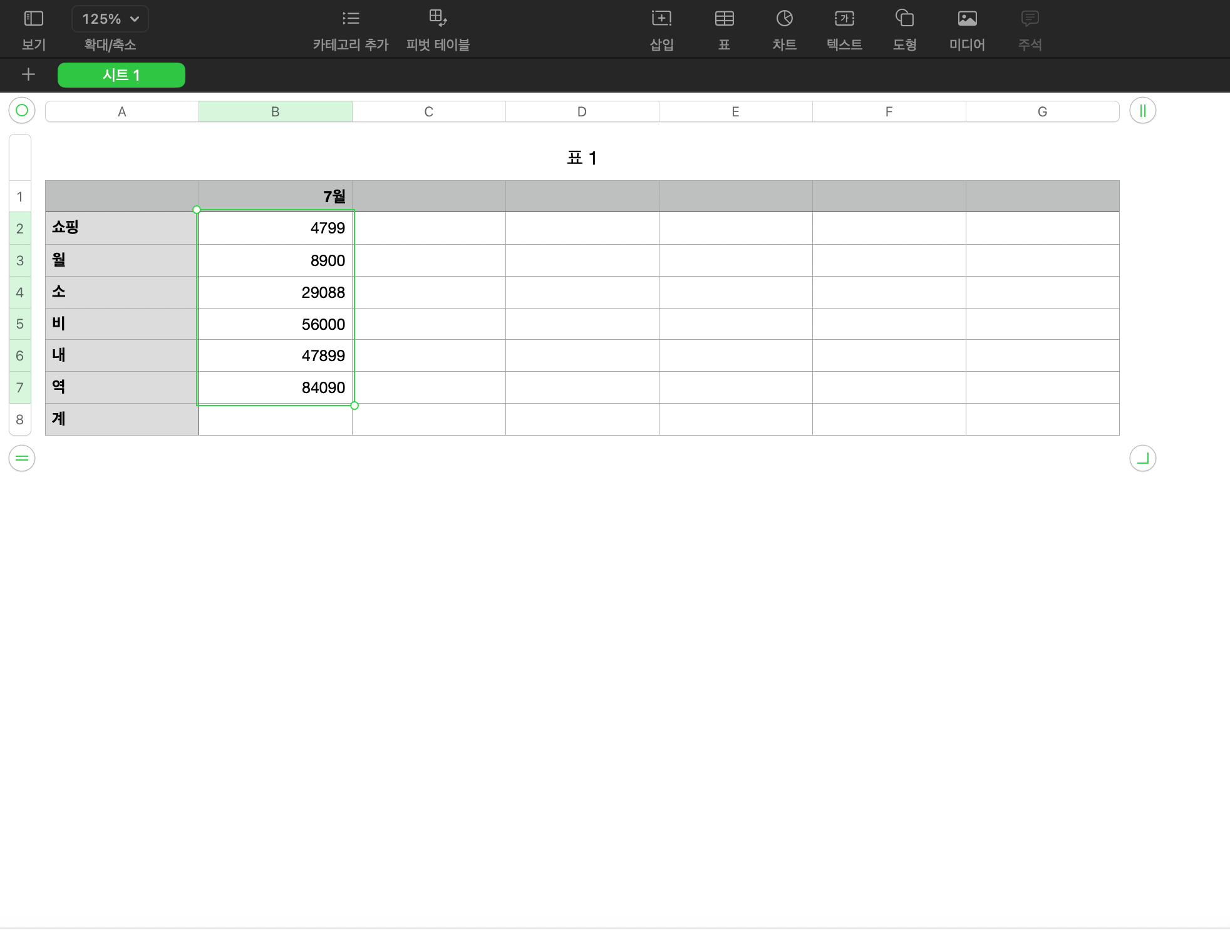This screenshot has height=930, width=1230.
Task: Click the 표 1 table title
Action: click(582, 158)
